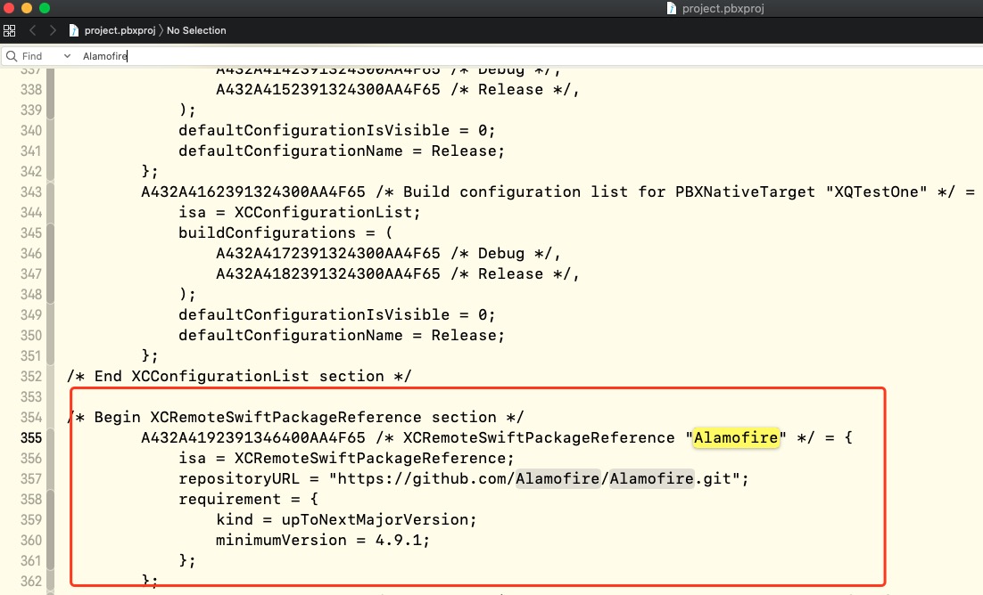
Task: Click 'Begin XCRemoteSwiftPackageReference section' comment
Action: pyautogui.click(x=295, y=417)
